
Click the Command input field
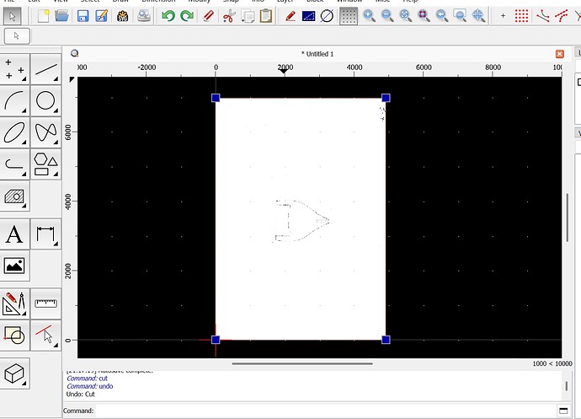(326, 411)
